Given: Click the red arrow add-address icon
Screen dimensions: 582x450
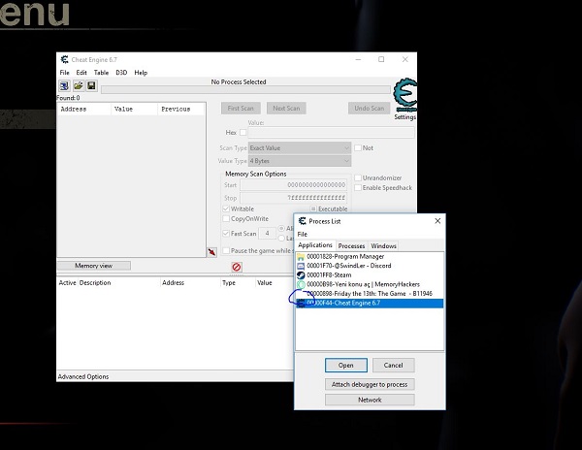Looking at the screenshot, I should (211, 252).
